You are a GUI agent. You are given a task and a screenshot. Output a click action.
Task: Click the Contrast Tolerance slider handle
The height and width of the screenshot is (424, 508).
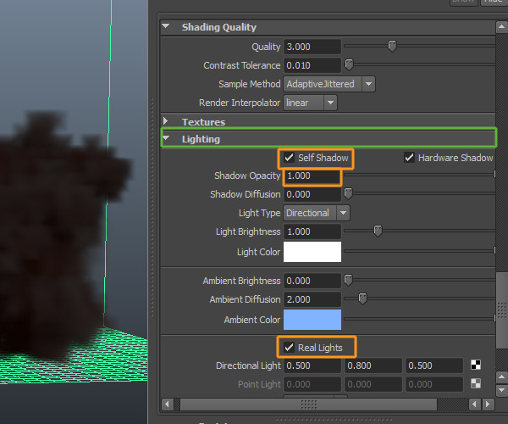tap(349, 64)
